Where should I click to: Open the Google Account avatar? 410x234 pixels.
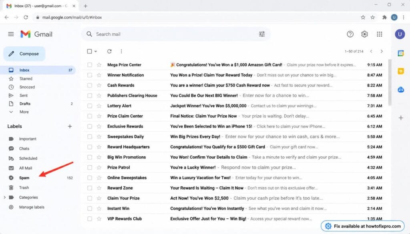pos(400,34)
